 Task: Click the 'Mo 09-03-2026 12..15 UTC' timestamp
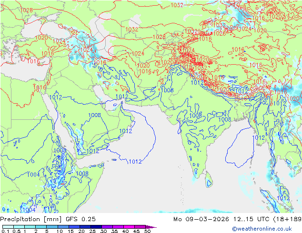(x=222, y=219)
